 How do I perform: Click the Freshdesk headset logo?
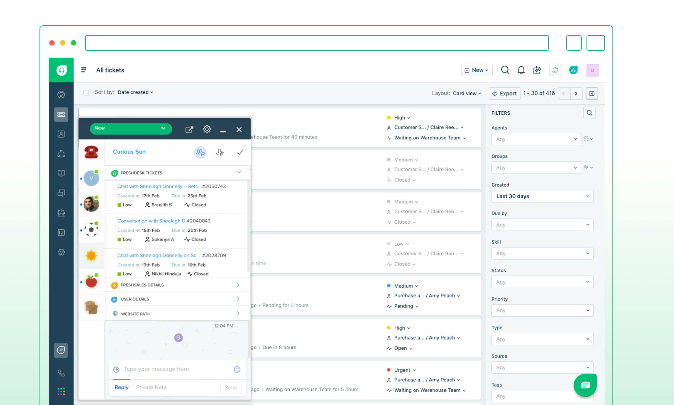pyautogui.click(x=61, y=70)
